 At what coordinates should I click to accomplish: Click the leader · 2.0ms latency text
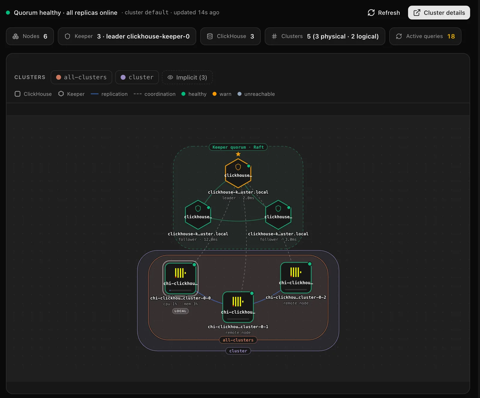[x=238, y=198]
